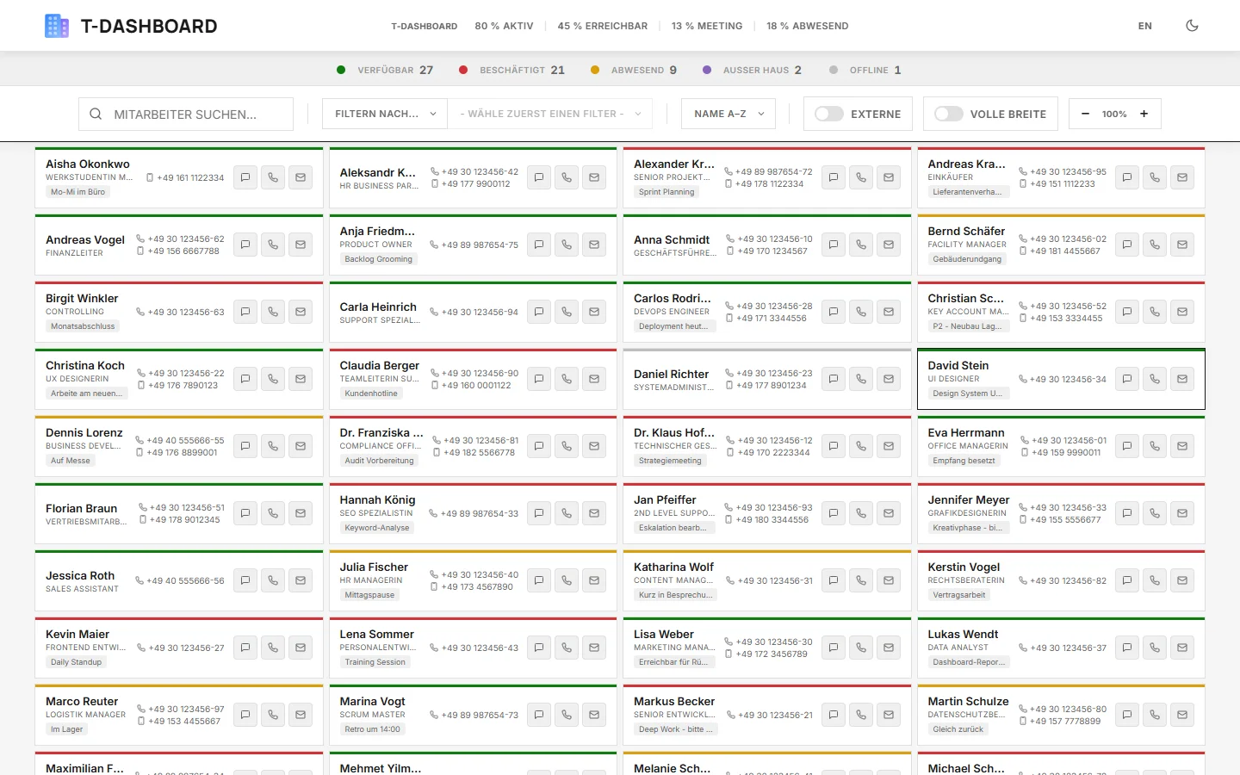Click the 80 % Aktiv statistic
The image size is (1240, 775).
pos(504,26)
